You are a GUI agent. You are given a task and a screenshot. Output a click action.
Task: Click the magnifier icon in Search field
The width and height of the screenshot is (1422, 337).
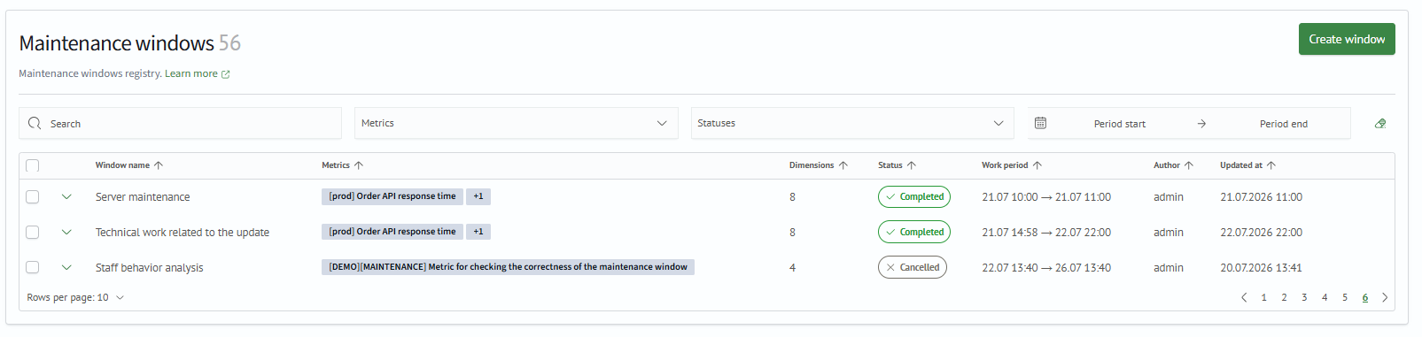[x=35, y=123]
